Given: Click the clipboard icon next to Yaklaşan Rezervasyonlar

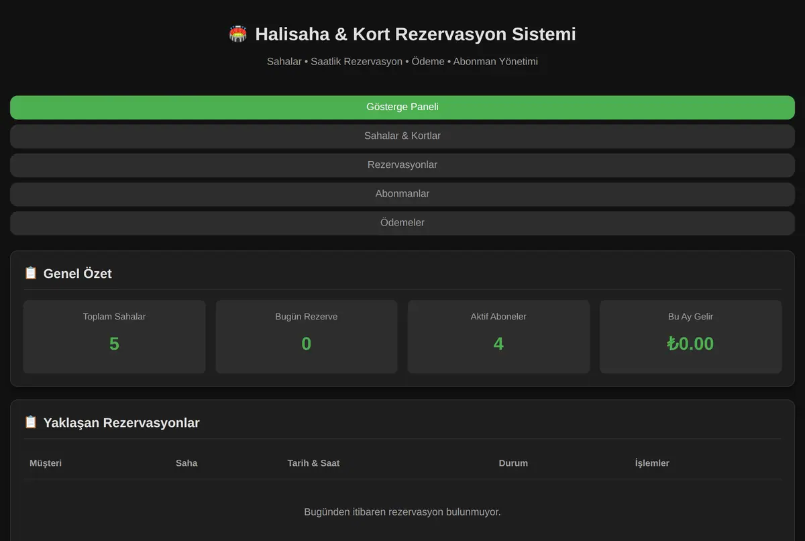Looking at the screenshot, I should [31, 422].
